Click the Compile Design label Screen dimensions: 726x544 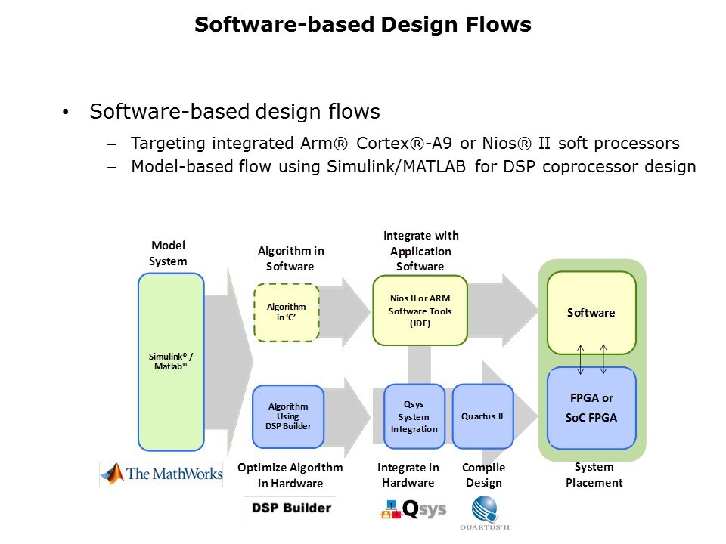pos(484,475)
